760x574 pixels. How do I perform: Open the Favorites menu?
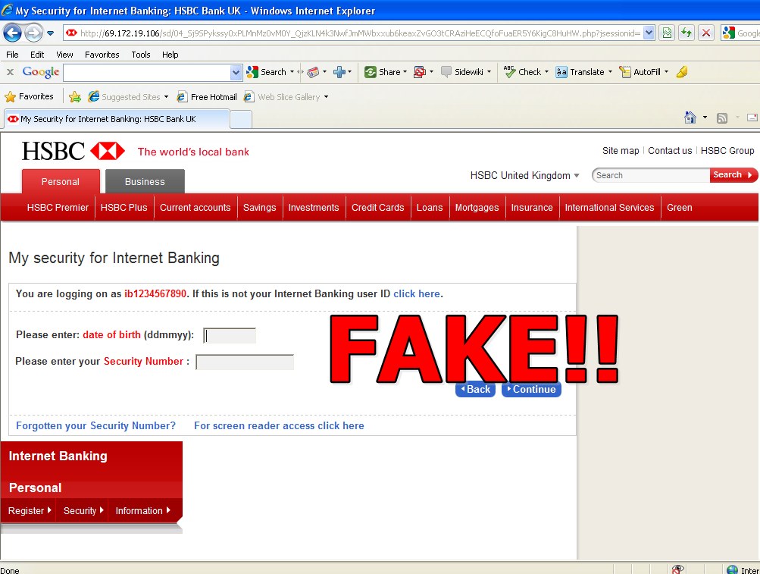[x=102, y=55]
